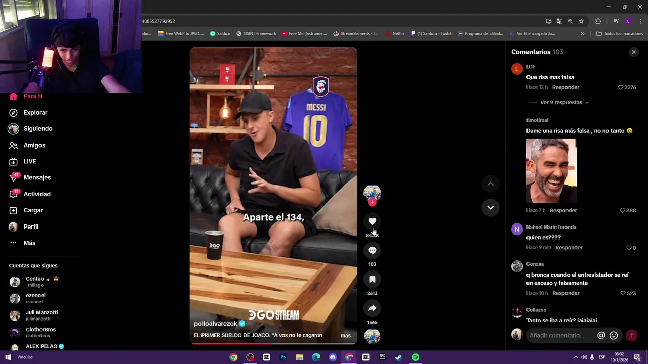Show hidden system tray icons
The height and width of the screenshot is (364, 648).
tap(576, 357)
